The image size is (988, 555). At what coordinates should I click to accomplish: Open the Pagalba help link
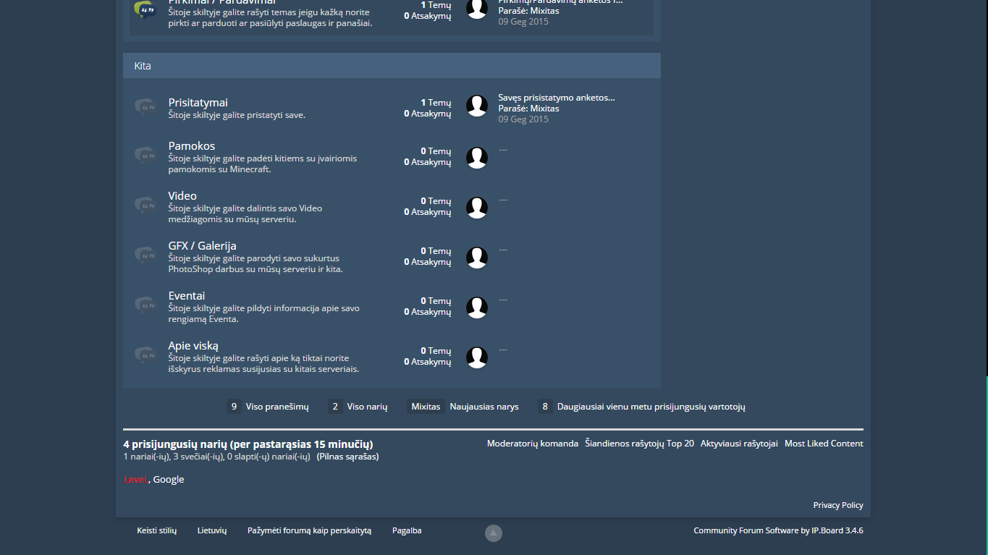point(407,530)
